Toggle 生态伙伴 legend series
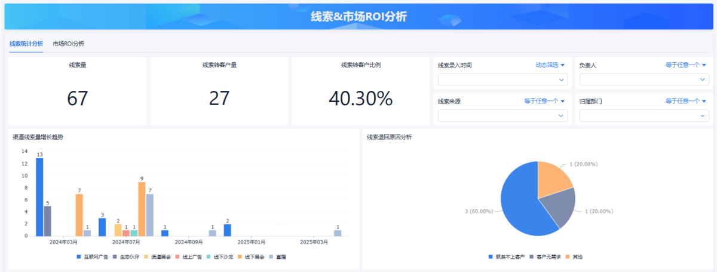The image size is (717, 272). point(125,256)
